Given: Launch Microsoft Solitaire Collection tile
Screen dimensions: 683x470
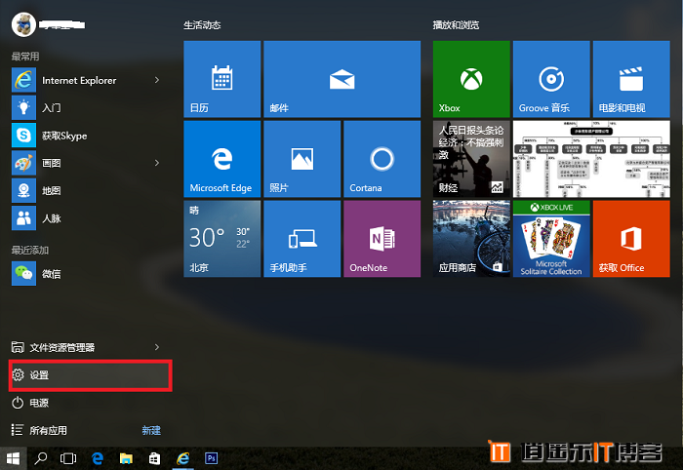Looking at the screenshot, I should 551,239.
